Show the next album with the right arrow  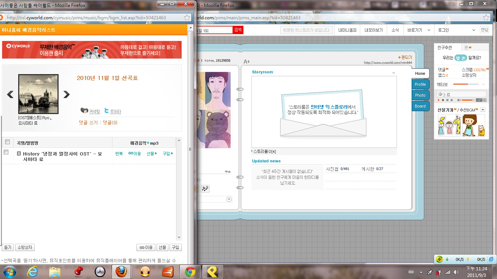[66, 94]
